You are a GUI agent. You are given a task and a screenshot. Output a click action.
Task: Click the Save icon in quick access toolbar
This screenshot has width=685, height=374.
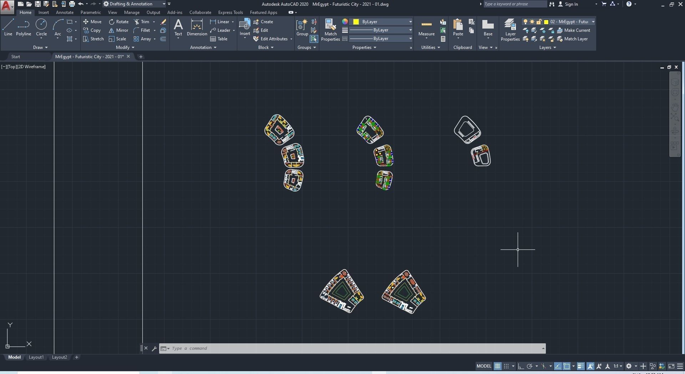click(x=37, y=4)
